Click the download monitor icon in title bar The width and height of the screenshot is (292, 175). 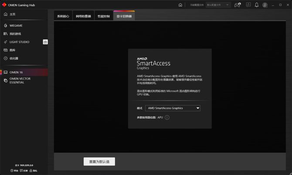[x=248, y=5]
